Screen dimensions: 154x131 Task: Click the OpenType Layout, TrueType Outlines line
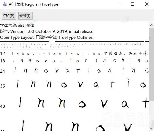pyautogui.click(x=46, y=37)
